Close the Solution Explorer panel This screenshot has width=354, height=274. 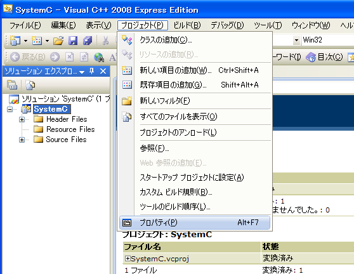[103, 71]
